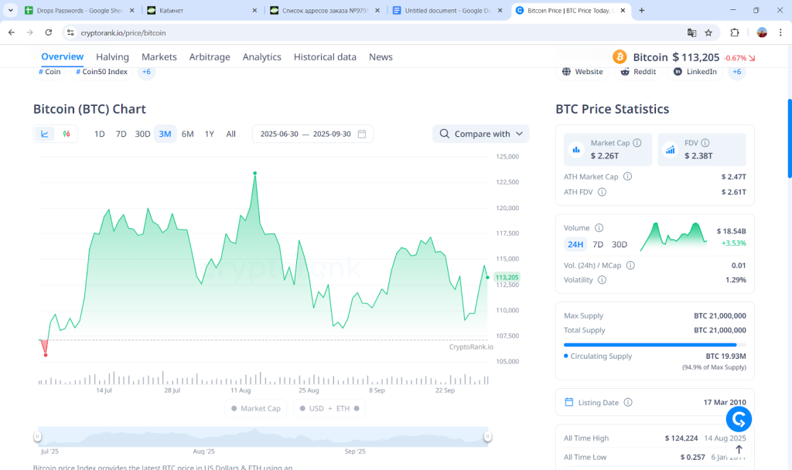This screenshot has height=470, width=792.
Task: Click the Halving navigation link
Action: [112, 56]
